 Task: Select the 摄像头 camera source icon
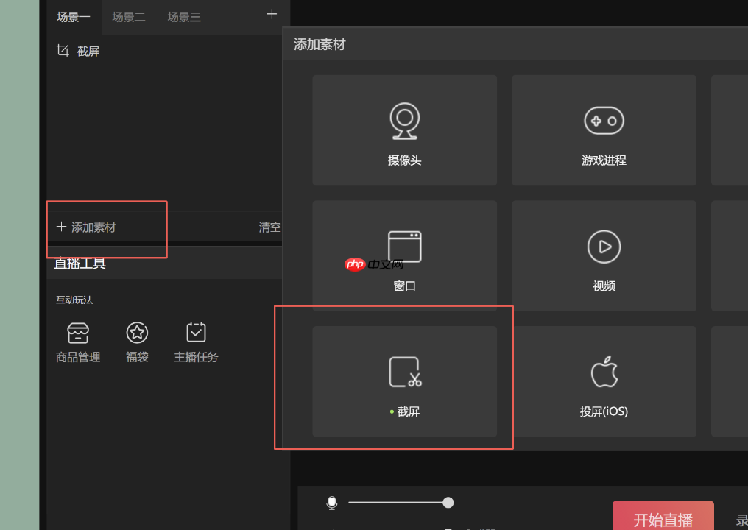click(x=404, y=130)
